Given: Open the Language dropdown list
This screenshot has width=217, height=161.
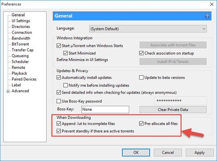Looking at the screenshot, I should point(148,29).
